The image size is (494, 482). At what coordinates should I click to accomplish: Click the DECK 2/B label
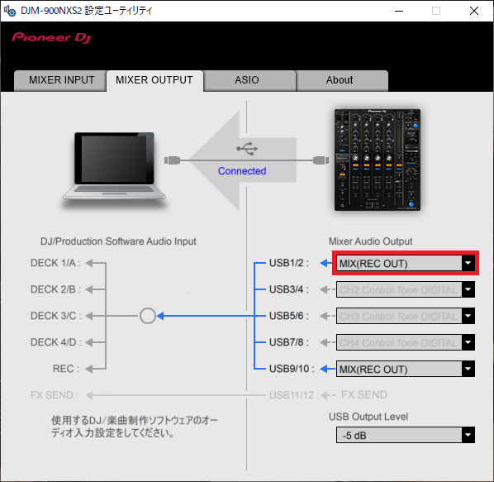click(x=55, y=289)
